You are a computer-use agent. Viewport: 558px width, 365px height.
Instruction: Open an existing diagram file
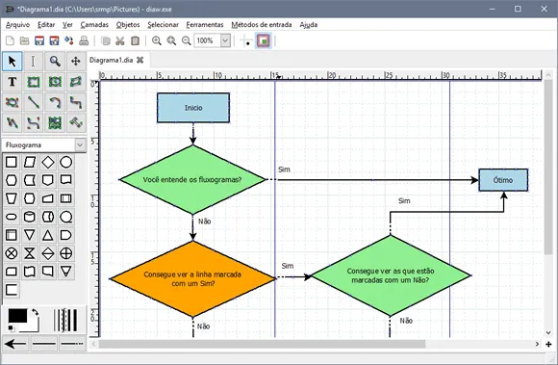coord(25,40)
